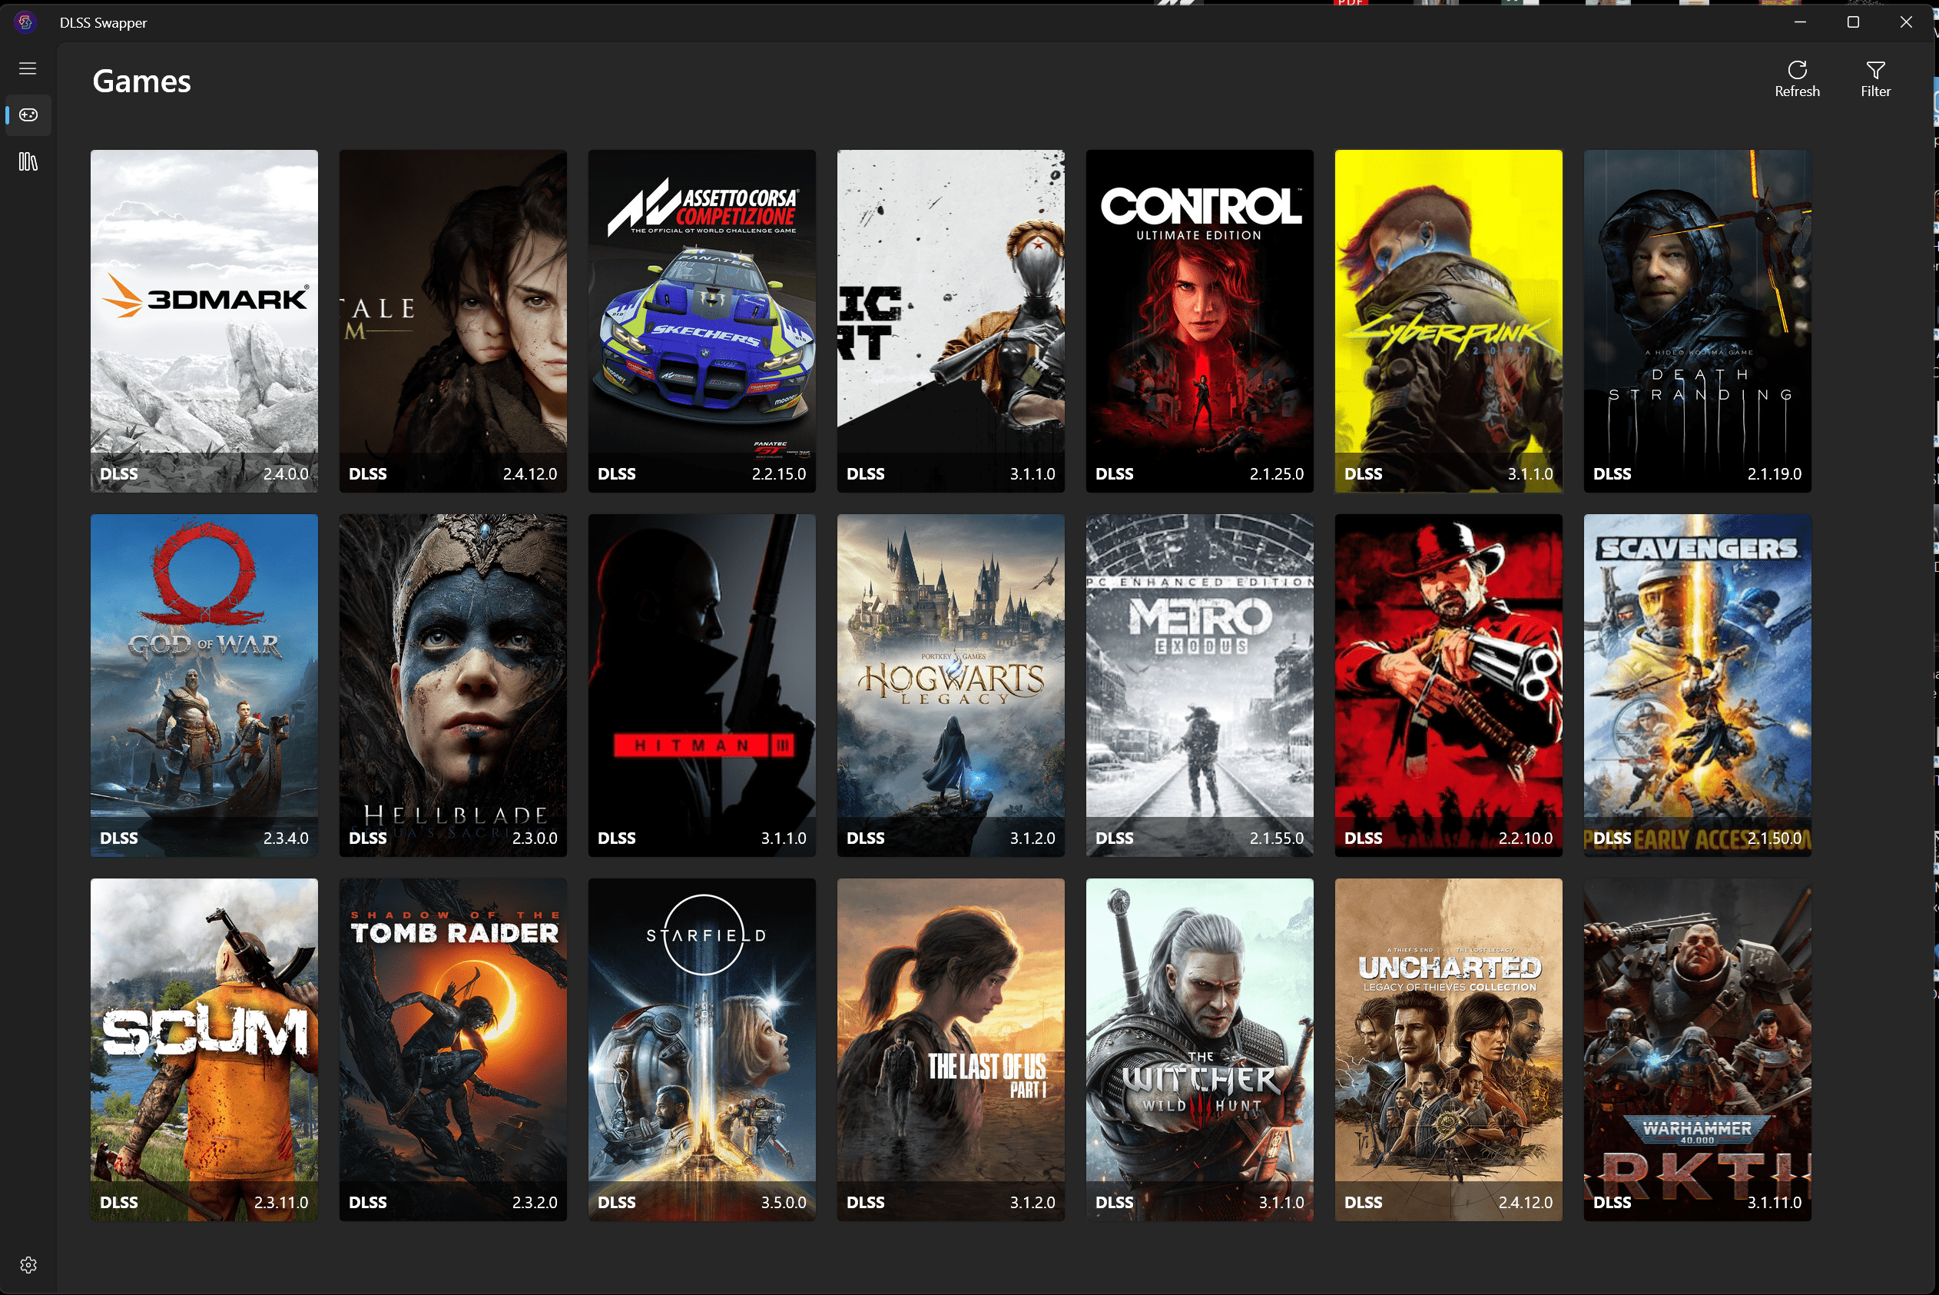Click the Refresh button

[x=1796, y=79]
